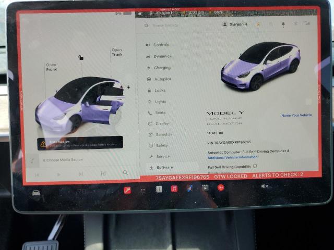Toggle the door lock icon above the car
Screen dimensions: 334x250
coord(81,57)
